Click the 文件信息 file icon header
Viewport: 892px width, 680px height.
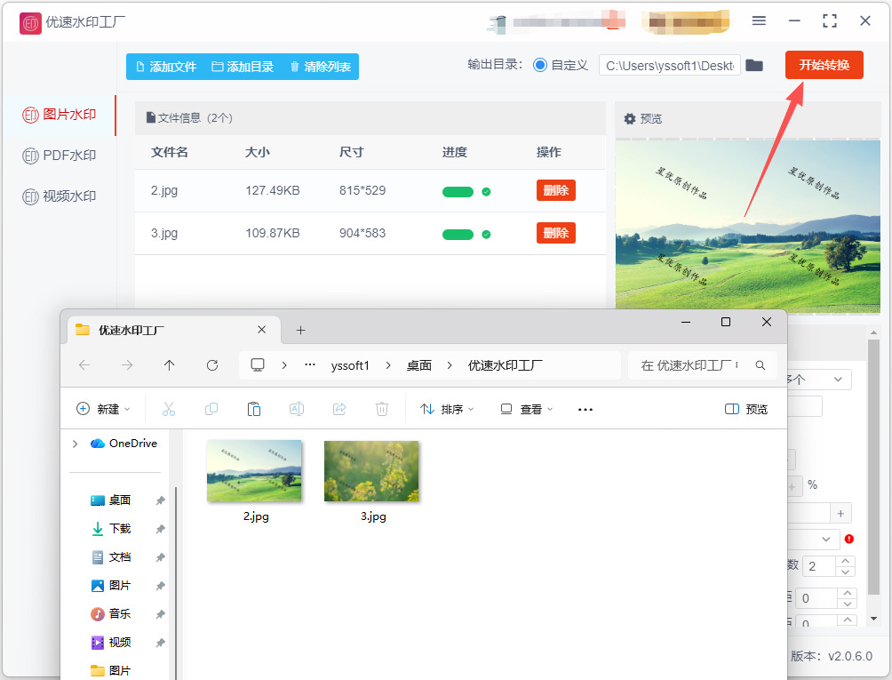pos(151,118)
